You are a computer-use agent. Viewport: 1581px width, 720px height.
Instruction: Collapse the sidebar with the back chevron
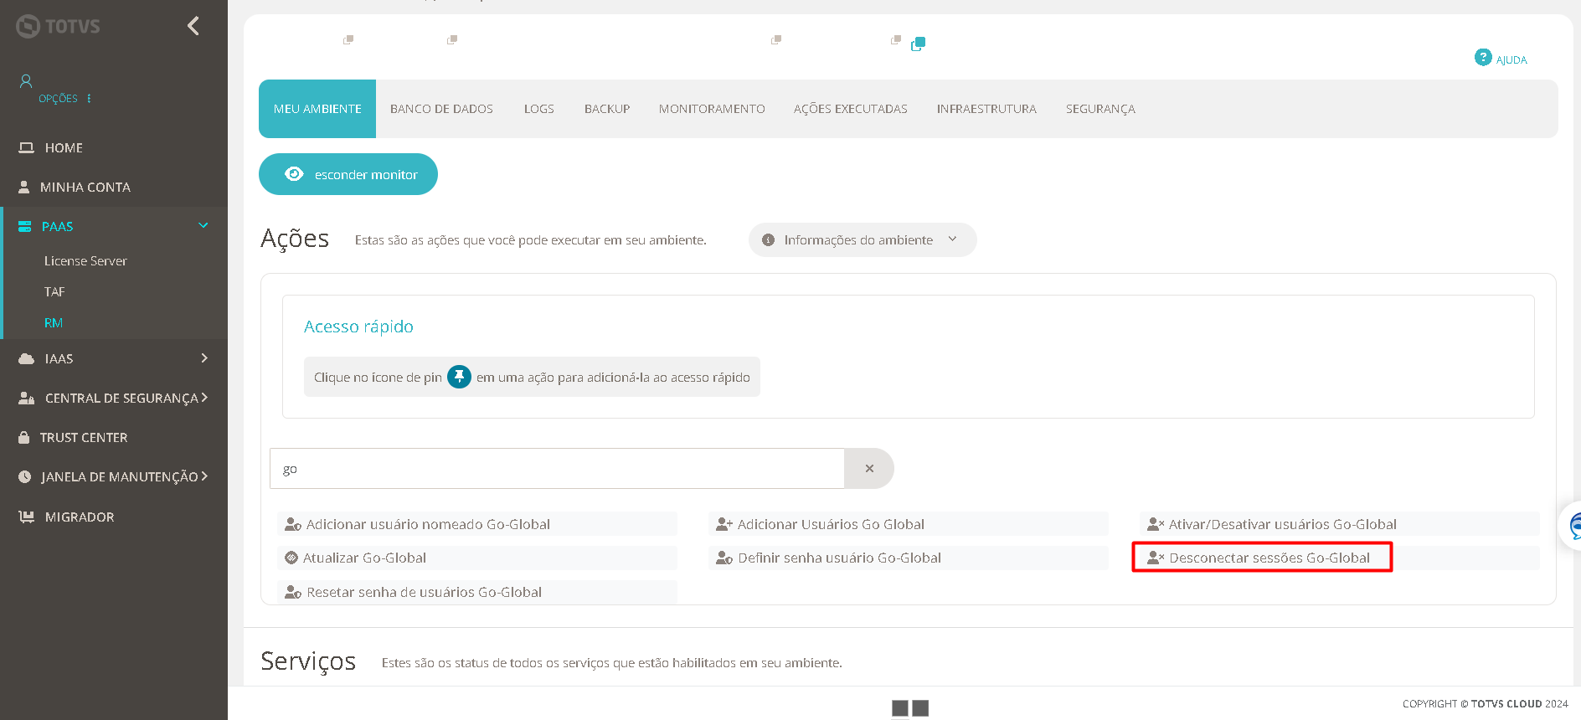click(193, 26)
